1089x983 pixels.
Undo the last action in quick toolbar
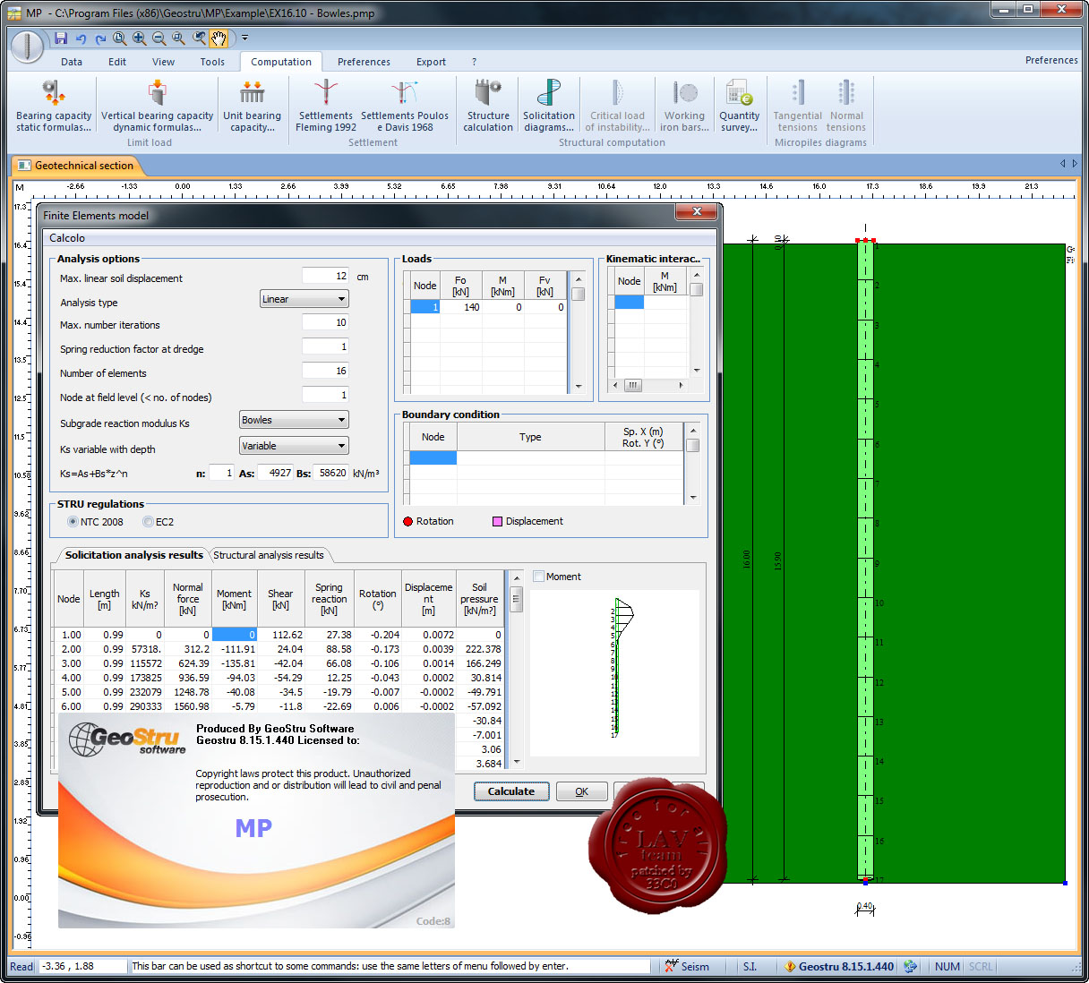[81, 38]
